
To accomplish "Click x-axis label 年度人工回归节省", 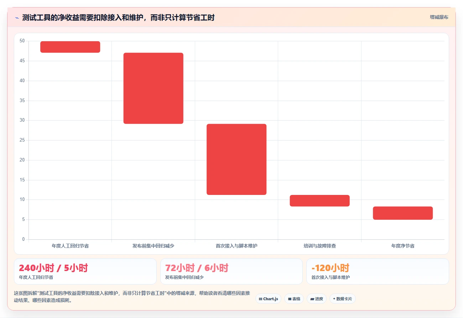I will pos(70,246).
